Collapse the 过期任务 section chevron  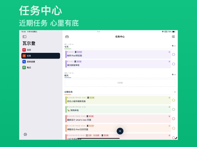[175, 92]
